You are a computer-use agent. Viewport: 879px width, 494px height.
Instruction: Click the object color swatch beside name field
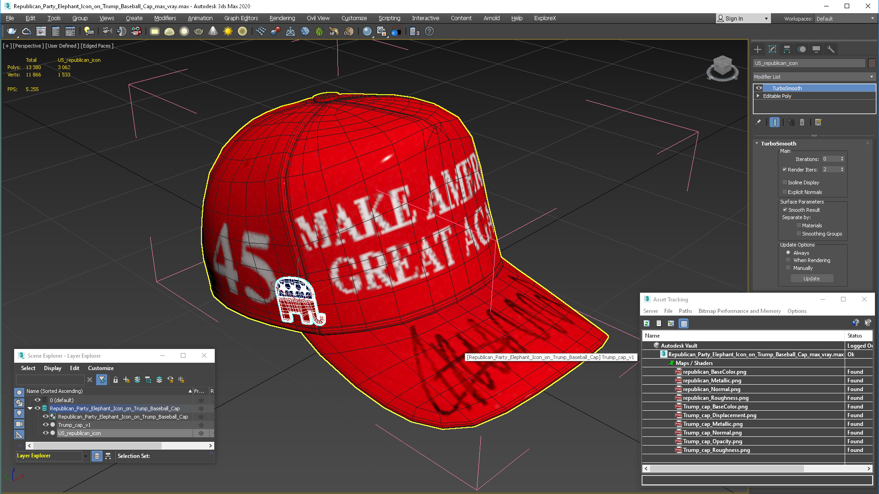pyautogui.click(x=872, y=63)
